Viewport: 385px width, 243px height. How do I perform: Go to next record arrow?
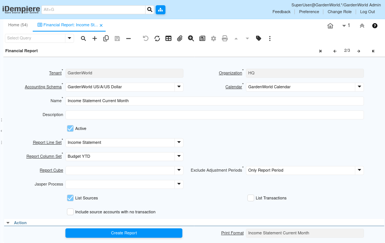(359, 51)
